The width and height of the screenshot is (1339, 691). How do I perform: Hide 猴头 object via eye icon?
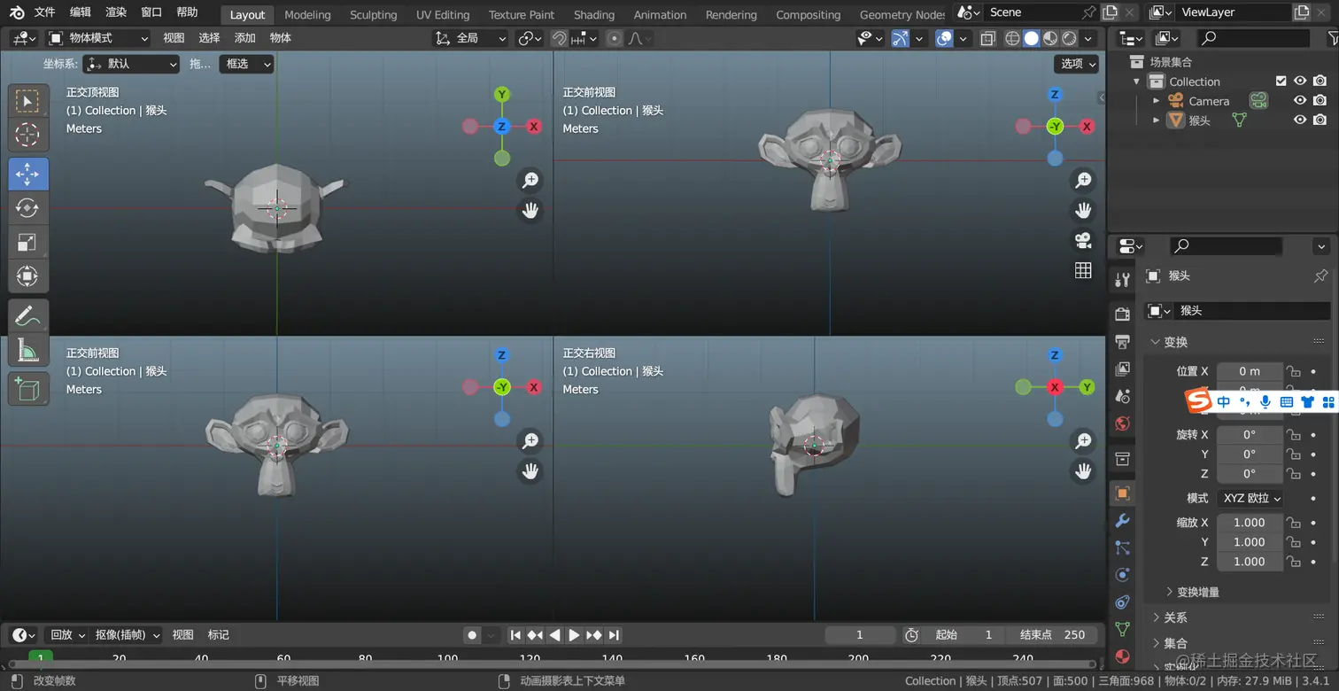(x=1300, y=120)
